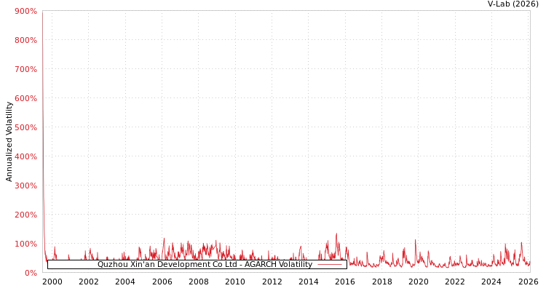This screenshot has height=291, width=546.
Task: Click the 2020 x-axis label
Action: click(419, 282)
